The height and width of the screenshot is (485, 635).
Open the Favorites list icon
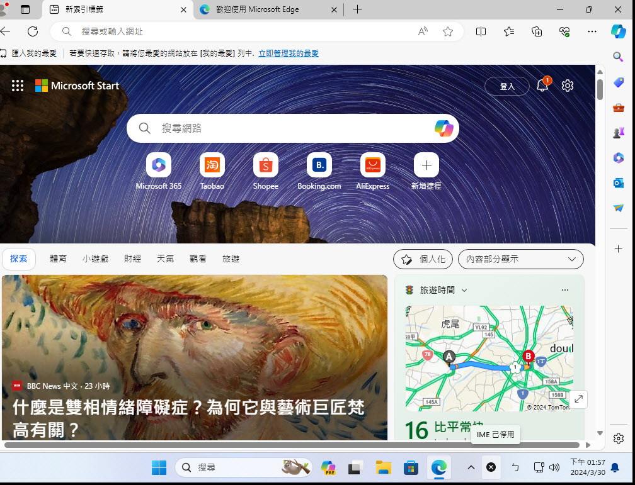(509, 31)
